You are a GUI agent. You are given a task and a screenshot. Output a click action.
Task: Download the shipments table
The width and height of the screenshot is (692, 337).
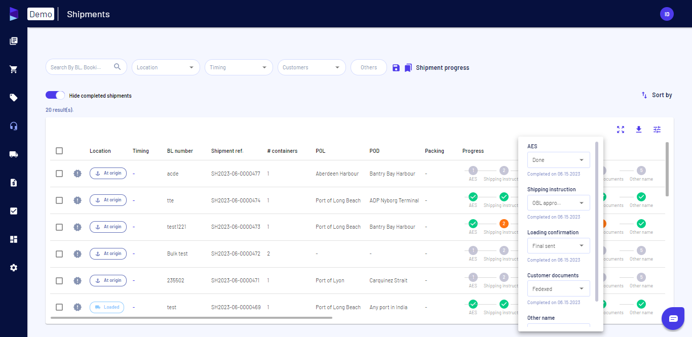click(639, 130)
